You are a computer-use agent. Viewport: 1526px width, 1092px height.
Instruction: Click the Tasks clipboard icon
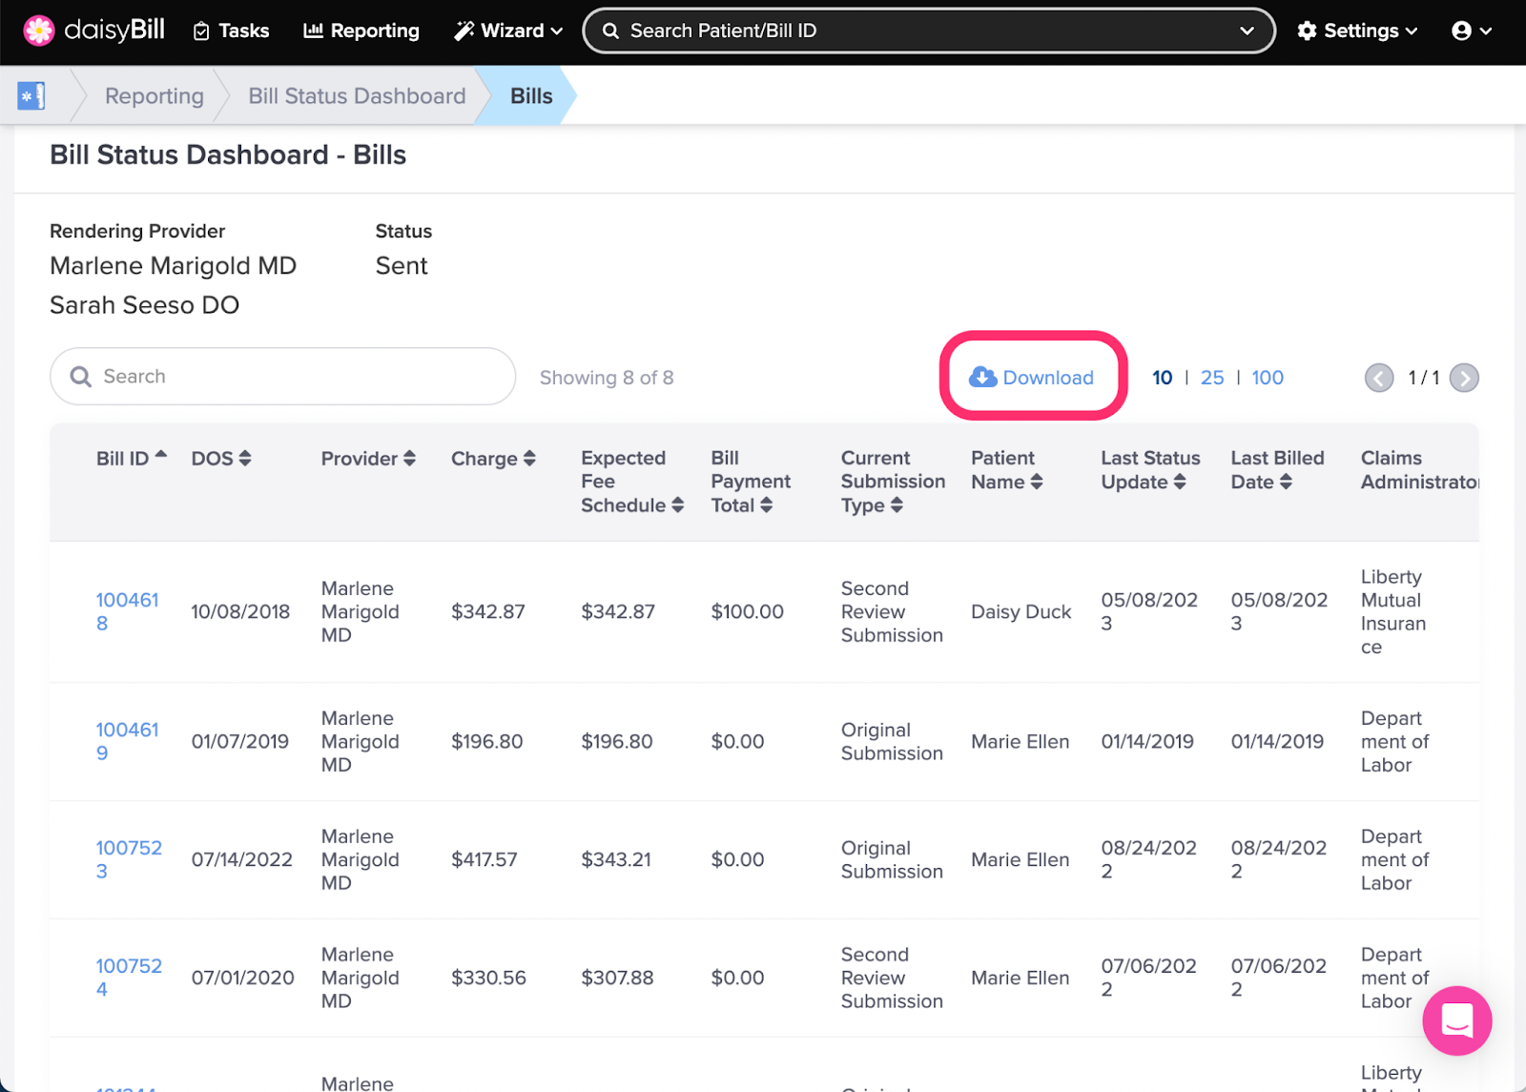201,31
